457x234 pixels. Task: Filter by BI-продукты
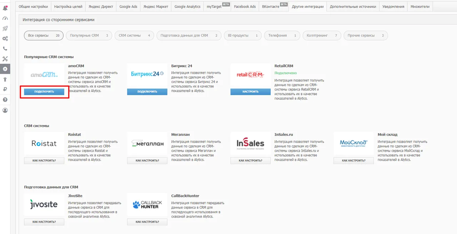[243, 36]
